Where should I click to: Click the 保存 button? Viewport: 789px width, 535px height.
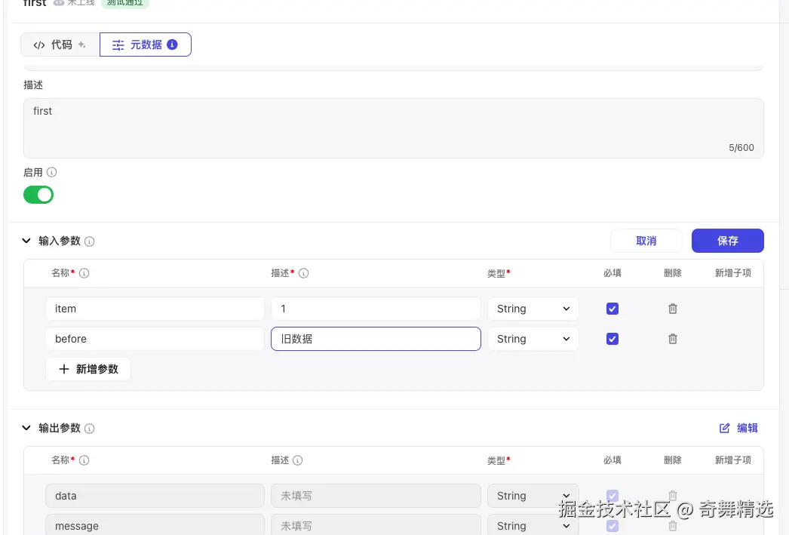(x=728, y=241)
